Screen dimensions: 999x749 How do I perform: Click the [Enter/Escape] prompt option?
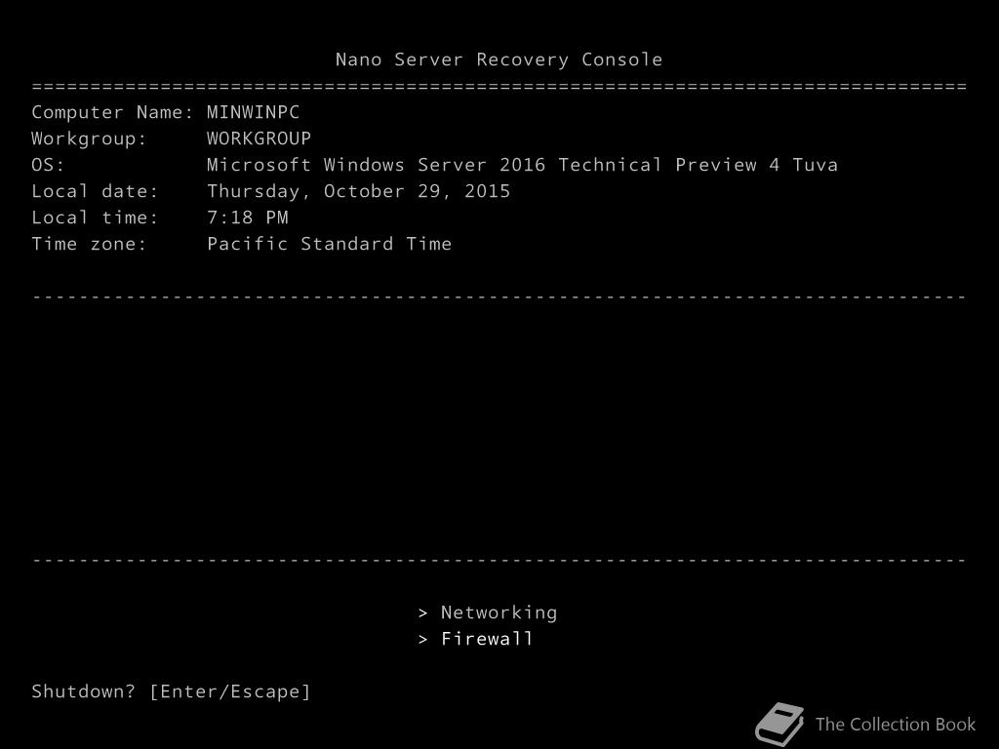(x=229, y=691)
